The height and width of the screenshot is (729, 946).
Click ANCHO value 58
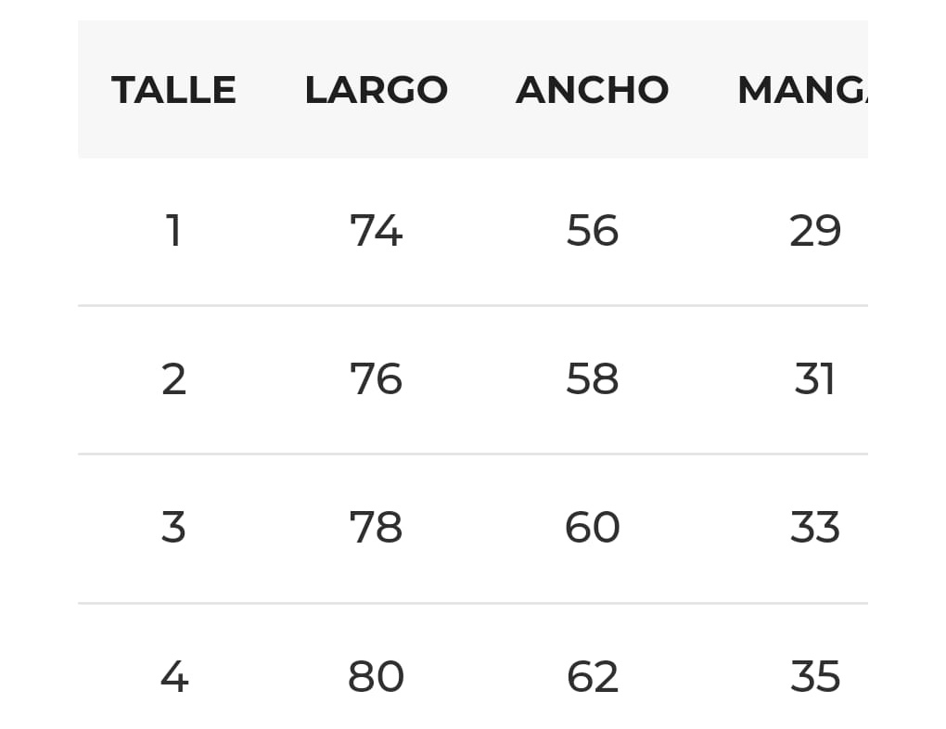(592, 379)
